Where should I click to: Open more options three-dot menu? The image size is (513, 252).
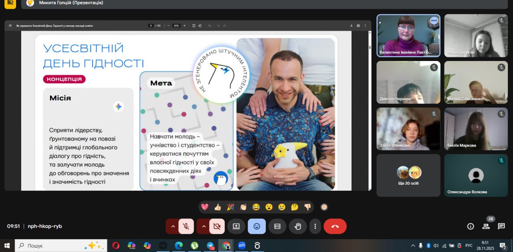[x=315, y=226]
